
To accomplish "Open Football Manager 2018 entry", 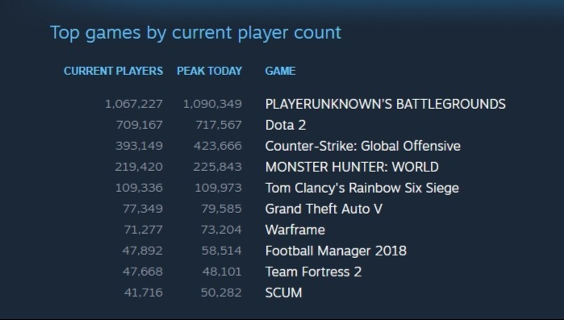I will click(x=336, y=251).
